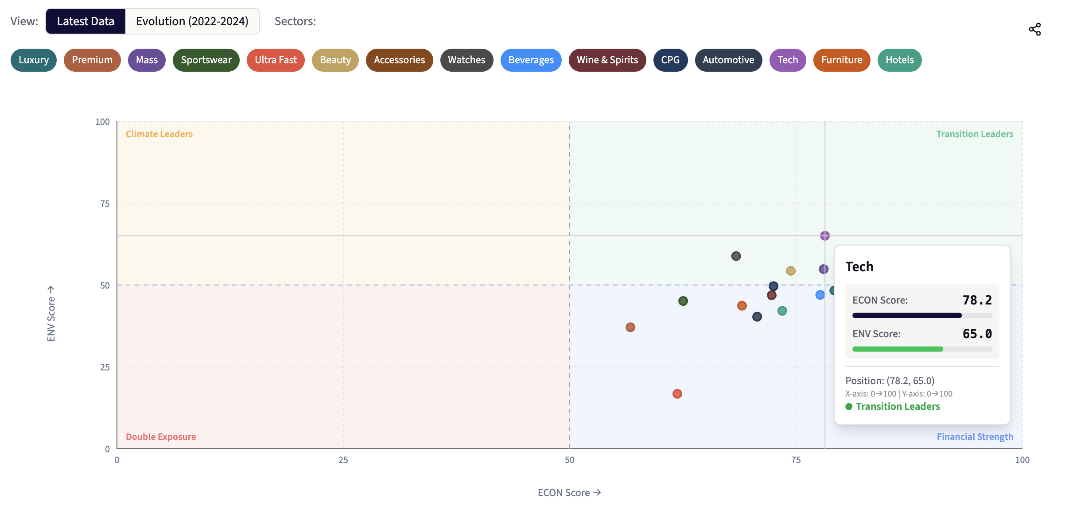Toggle the Beauty sector pill

point(335,60)
